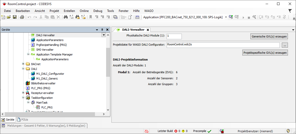Click the offline connection icon in status bar
Image resolution: width=296 pixels, height=134 pixels.
point(147,131)
